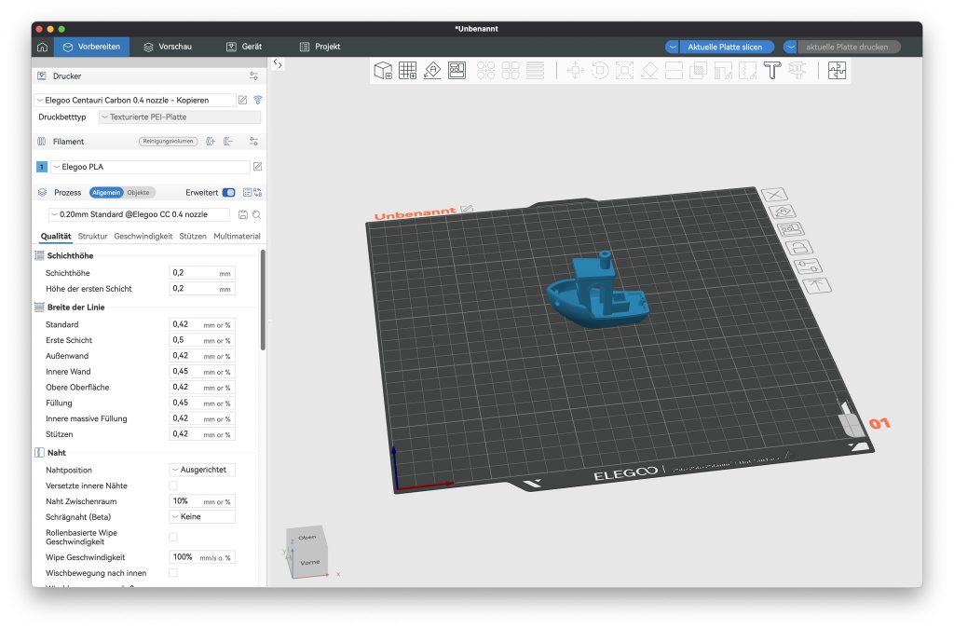Image resolution: width=954 pixels, height=629 pixels.
Task: Edit the Elegoo PLA filament preset
Action: click(258, 167)
